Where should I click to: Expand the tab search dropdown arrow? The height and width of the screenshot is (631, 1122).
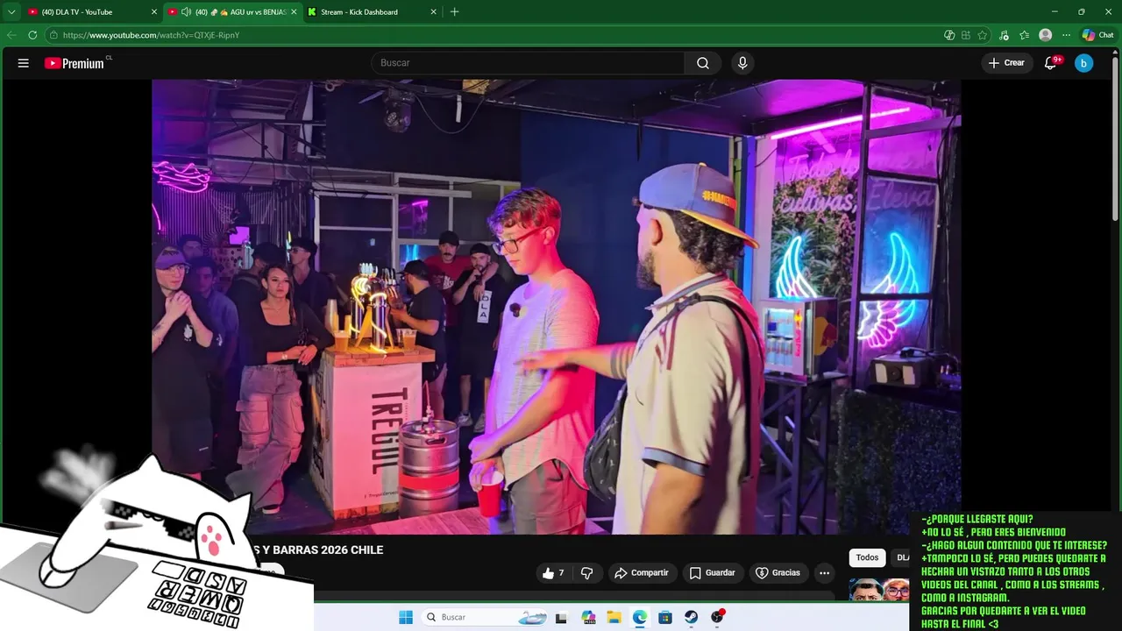tap(11, 12)
